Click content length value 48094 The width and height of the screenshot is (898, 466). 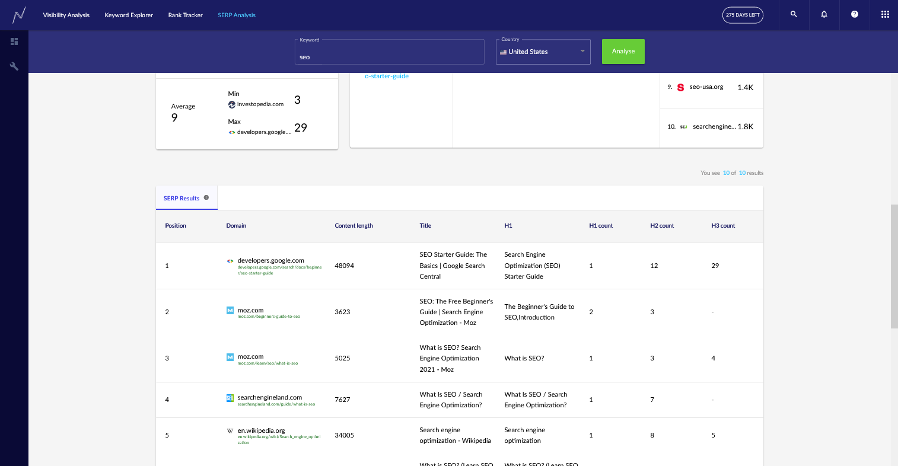pyautogui.click(x=344, y=266)
